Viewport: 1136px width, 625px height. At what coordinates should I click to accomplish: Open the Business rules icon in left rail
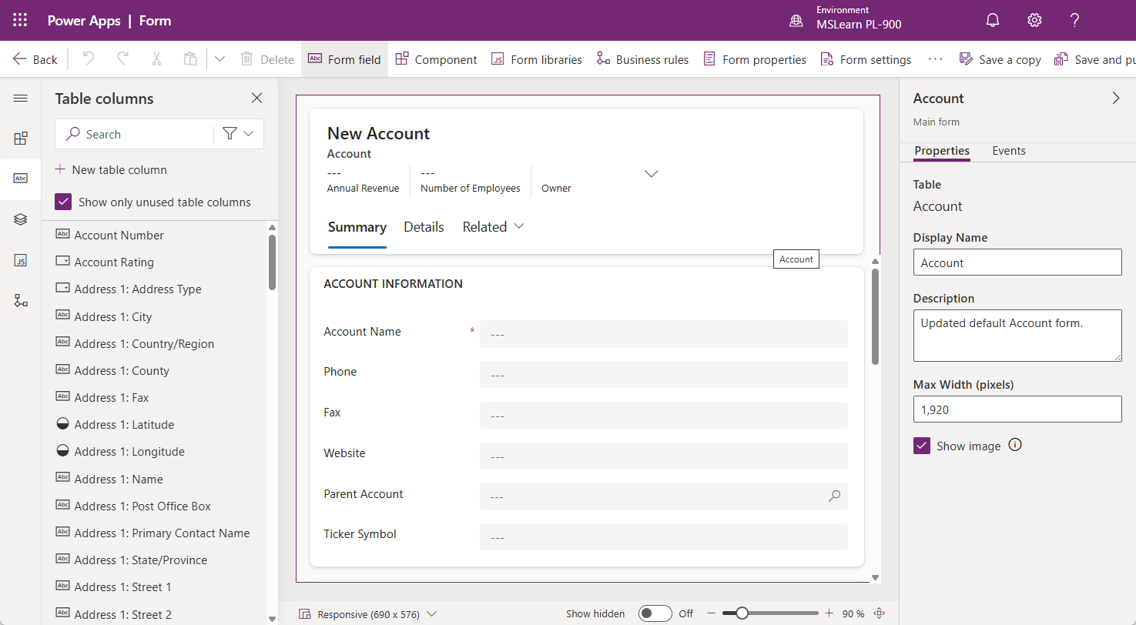21,300
